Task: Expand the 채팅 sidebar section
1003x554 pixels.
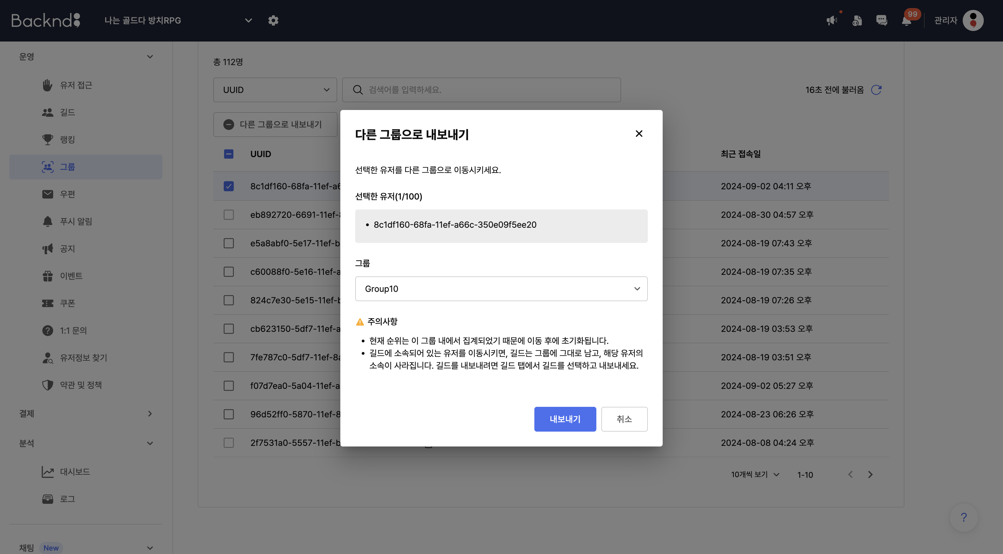Action: tap(150, 548)
